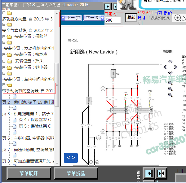
Task: Click the 安装位置：接地点 label
Action: tap(30, 54)
